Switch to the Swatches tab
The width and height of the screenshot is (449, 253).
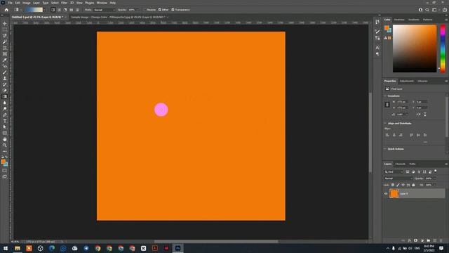tap(399, 20)
